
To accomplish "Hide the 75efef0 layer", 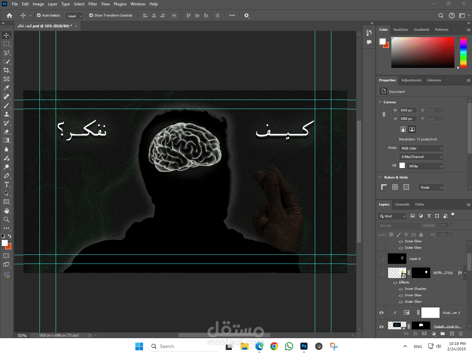I will pos(381,327).
